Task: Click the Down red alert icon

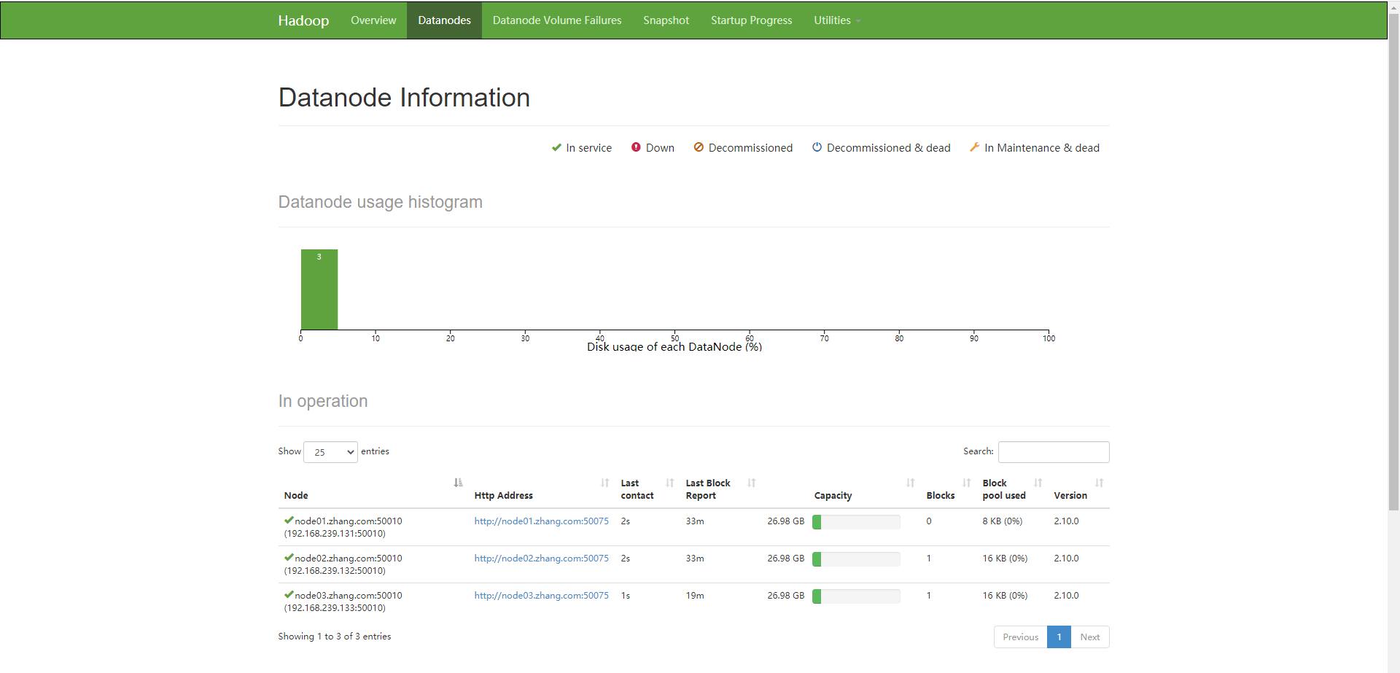Action: point(636,147)
